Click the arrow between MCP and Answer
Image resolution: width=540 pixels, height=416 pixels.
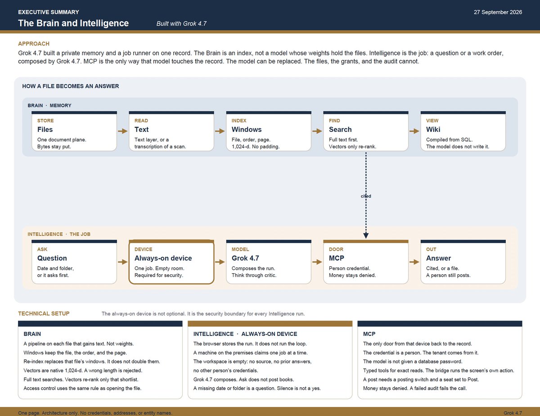(x=414, y=262)
